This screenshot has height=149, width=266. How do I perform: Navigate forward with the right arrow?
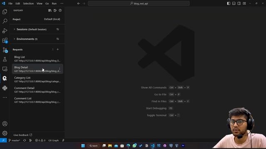click(x=84, y=3)
